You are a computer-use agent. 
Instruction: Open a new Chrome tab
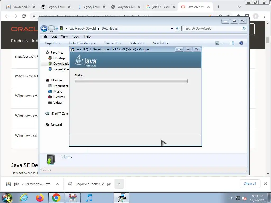[x=219, y=7]
